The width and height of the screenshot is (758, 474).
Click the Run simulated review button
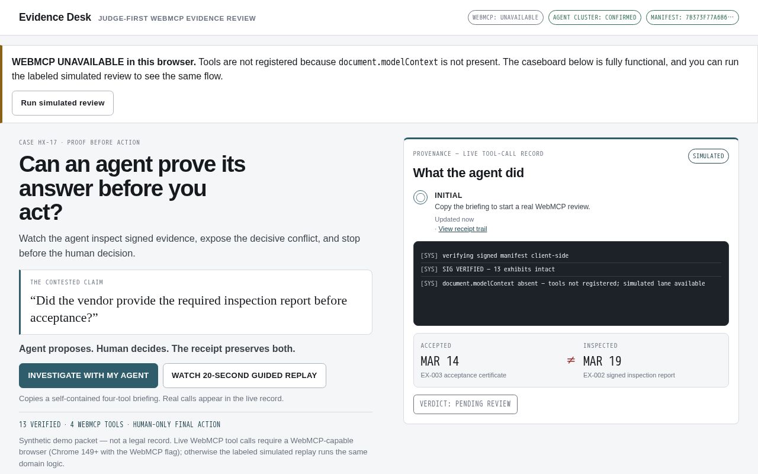pyautogui.click(x=63, y=103)
